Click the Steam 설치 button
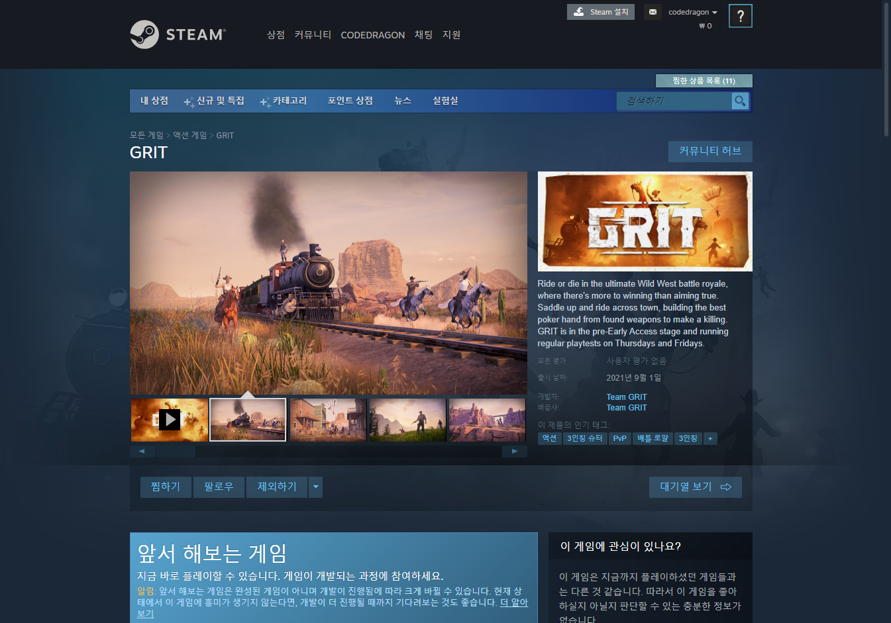This screenshot has height=623, width=891. pyautogui.click(x=601, y=12)
